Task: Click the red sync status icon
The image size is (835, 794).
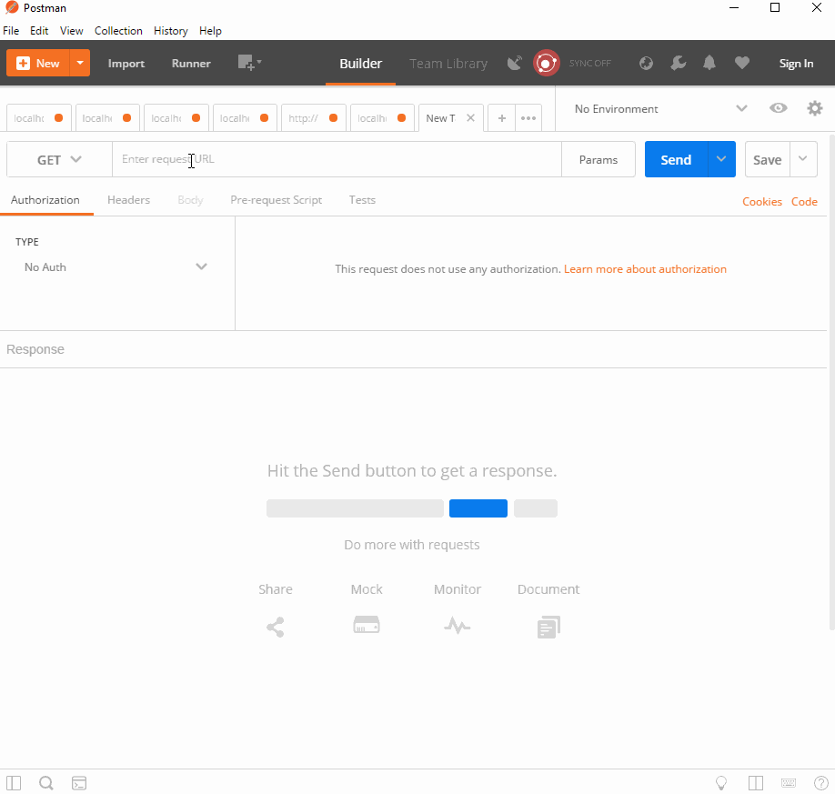Action: (547, 64)
